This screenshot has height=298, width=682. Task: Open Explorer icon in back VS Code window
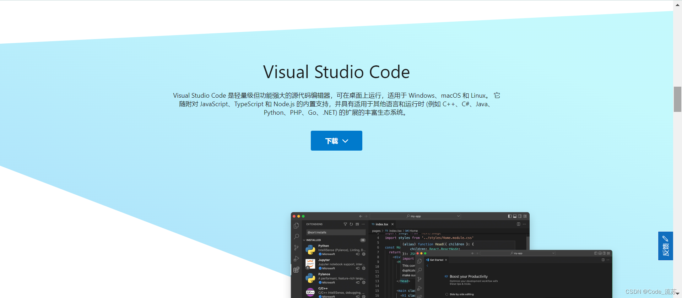[x=296, y=226]
